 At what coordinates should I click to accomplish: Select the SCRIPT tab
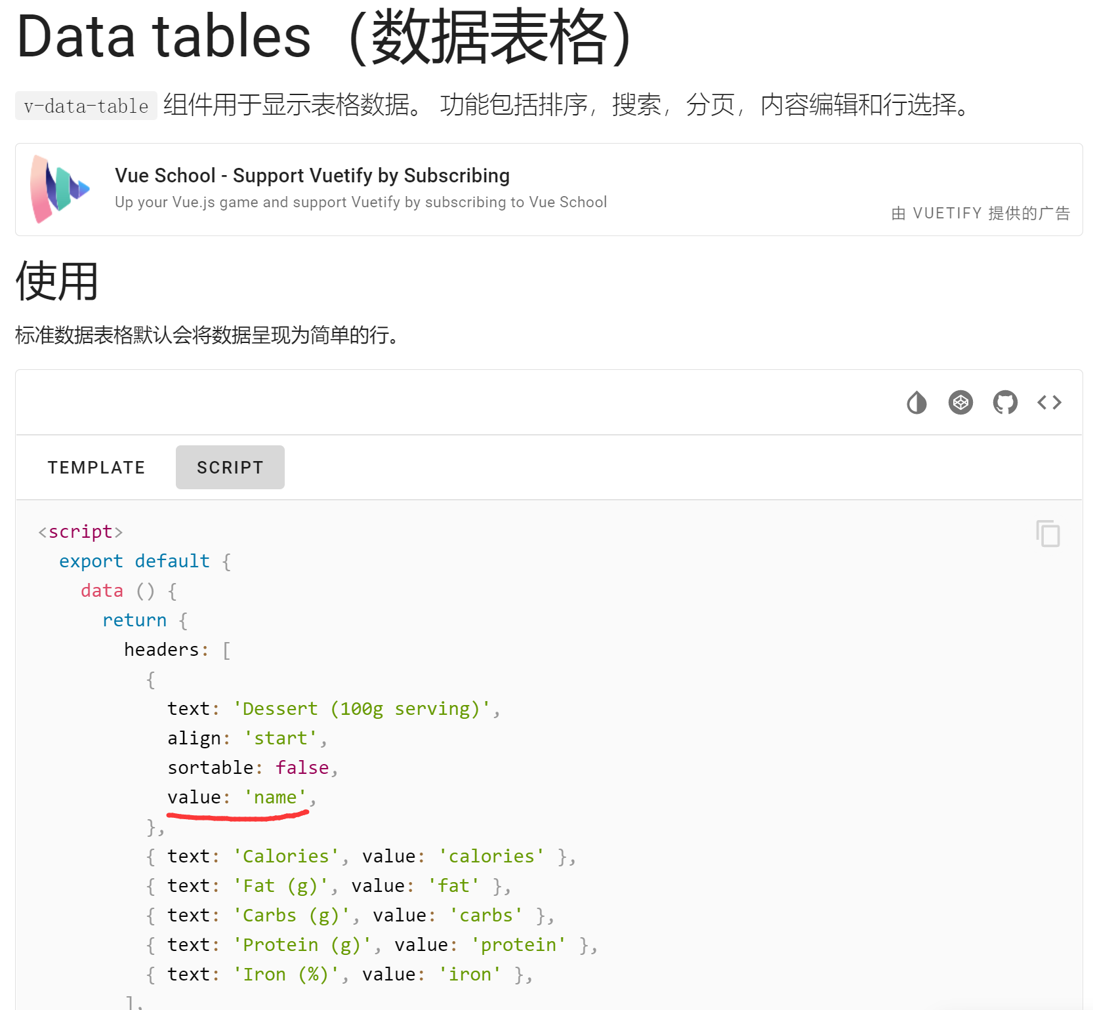pos(230,467)
